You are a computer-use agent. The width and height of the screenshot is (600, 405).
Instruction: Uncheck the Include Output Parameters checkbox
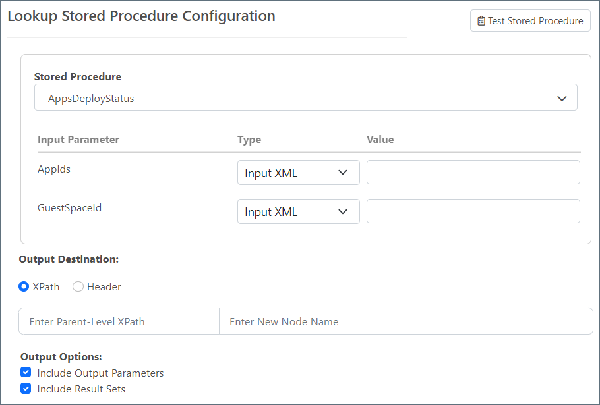click(26, 373)
